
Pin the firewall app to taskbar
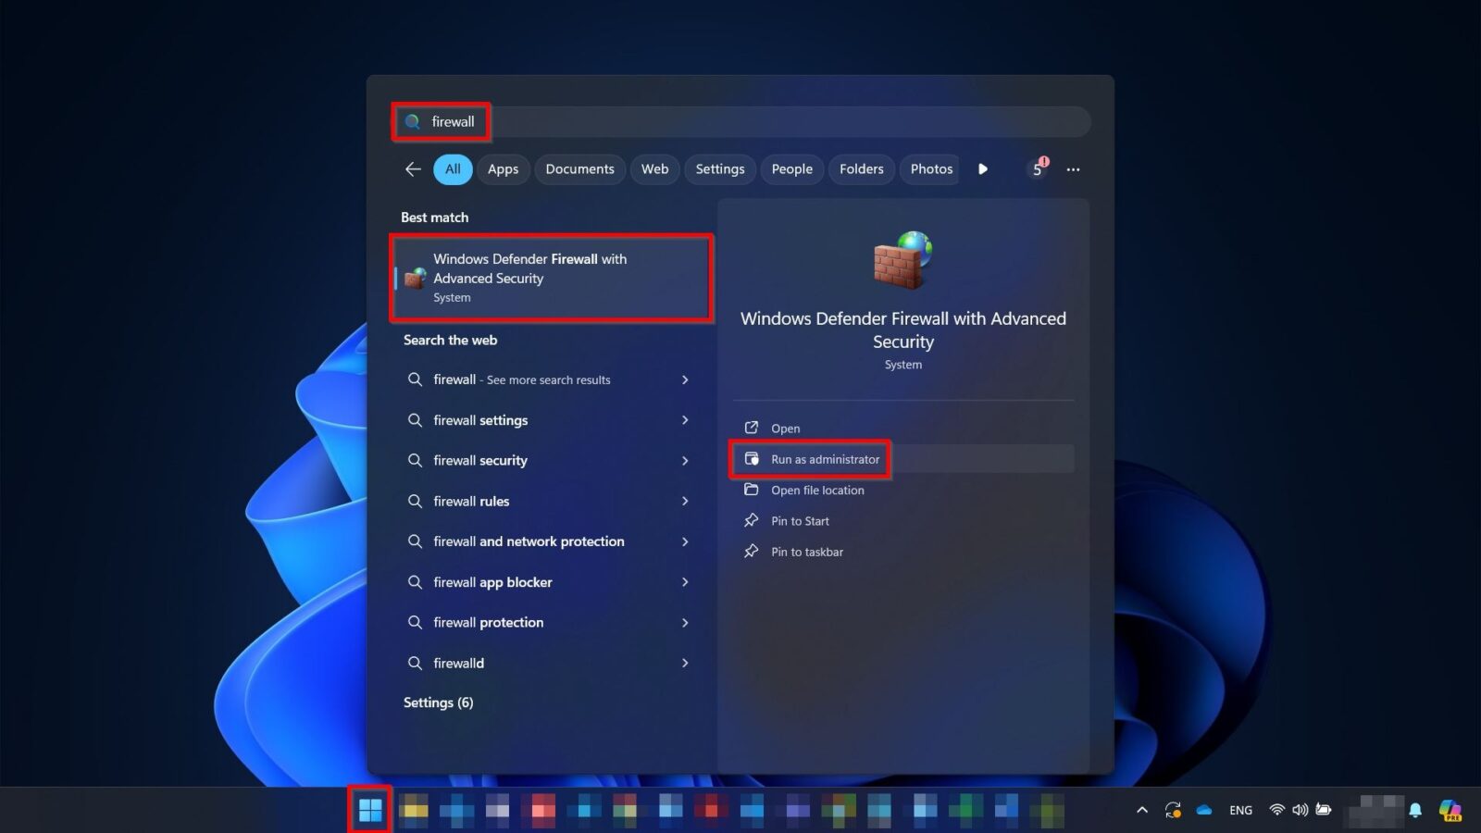point(806,552)
